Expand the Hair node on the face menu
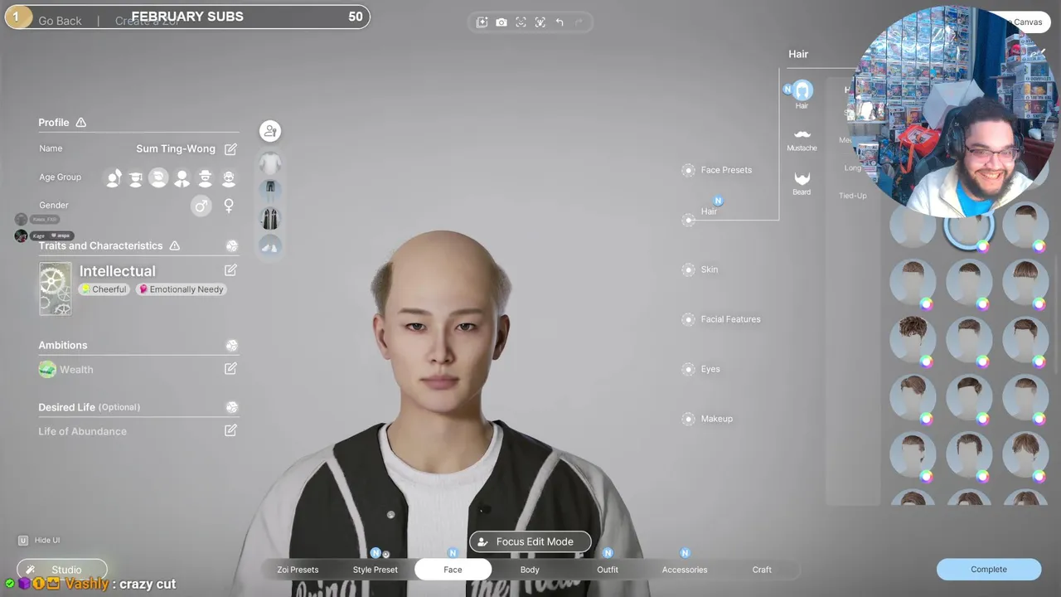1061x597 pixels. (x=688, y=220)
